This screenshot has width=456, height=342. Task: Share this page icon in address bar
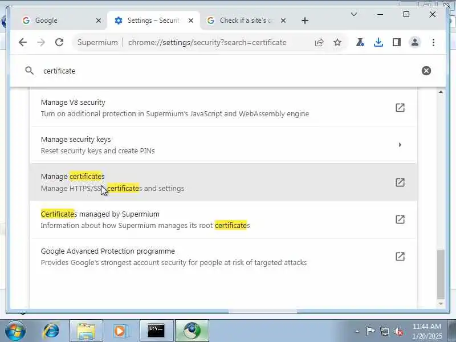coord(319,42)
